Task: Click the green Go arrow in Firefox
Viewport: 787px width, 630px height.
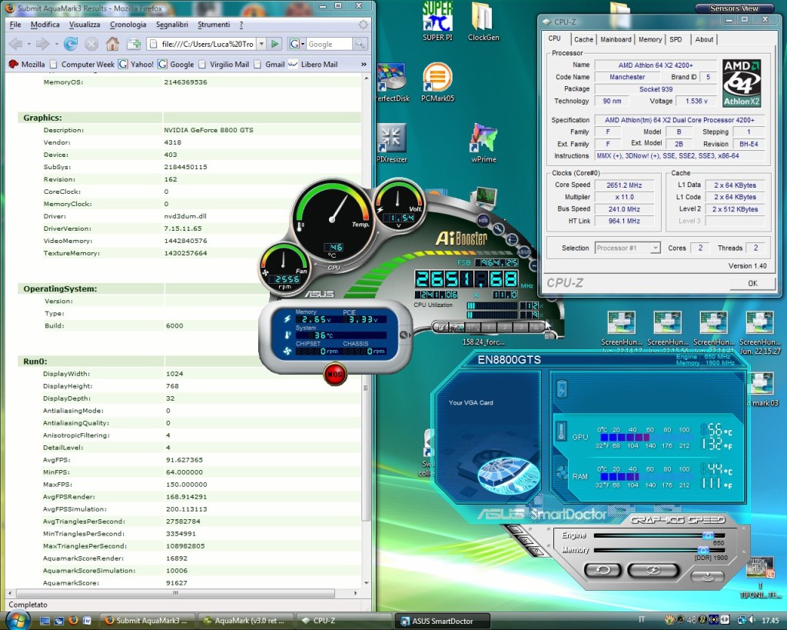Action: [x=274, y=44]
